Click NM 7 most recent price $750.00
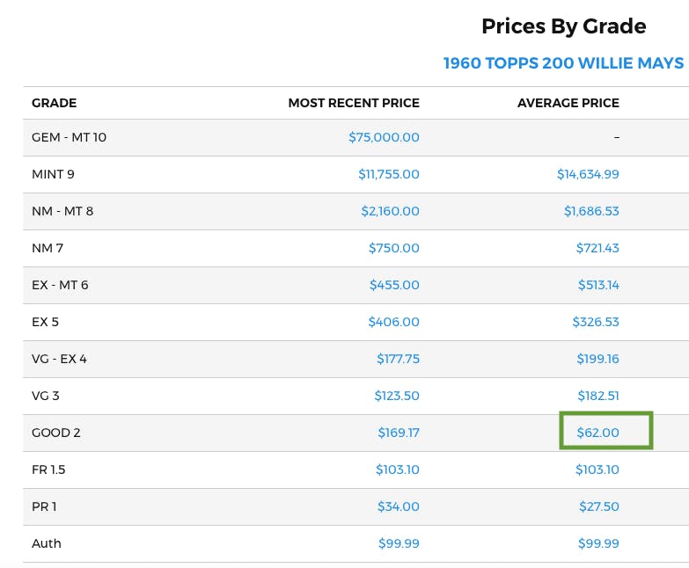Screen dimensions: 689x568 click(393, 248)
